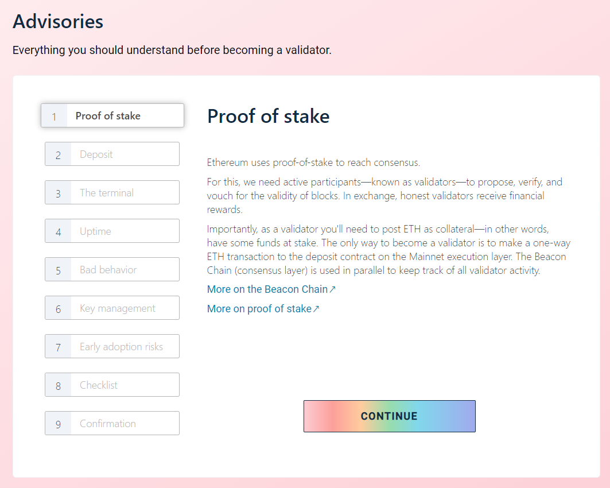The width and height of the screenshot is (610, 488).
Task: Click the external arrow icon after proof of stake link
Action: click(x=316, y=309)
